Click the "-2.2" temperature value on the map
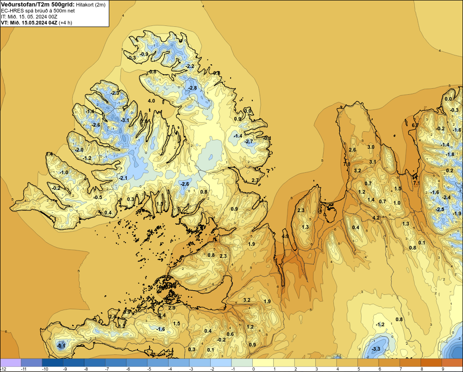 [190, 67]
